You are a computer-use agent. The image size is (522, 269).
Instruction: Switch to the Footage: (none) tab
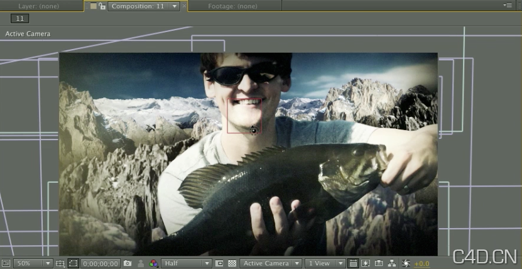(x=232, y=6)
